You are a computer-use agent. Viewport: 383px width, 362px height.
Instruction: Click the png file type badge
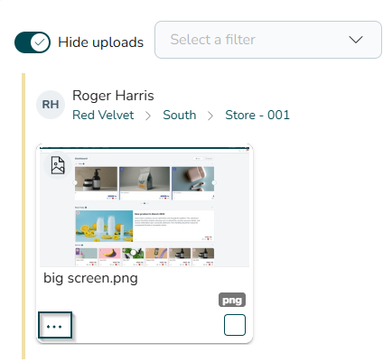pos(232,300)
